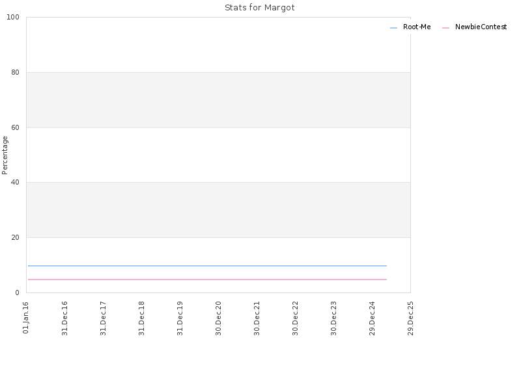The image size is (521, 390).
Task: Click the blue Root-Me data line
Action: pos(207,266)
